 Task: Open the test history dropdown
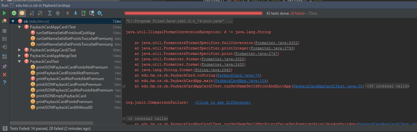92,13
